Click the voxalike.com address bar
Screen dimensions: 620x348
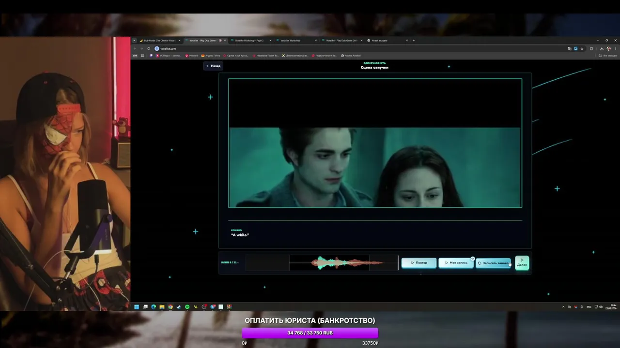[x=361, y=48]
